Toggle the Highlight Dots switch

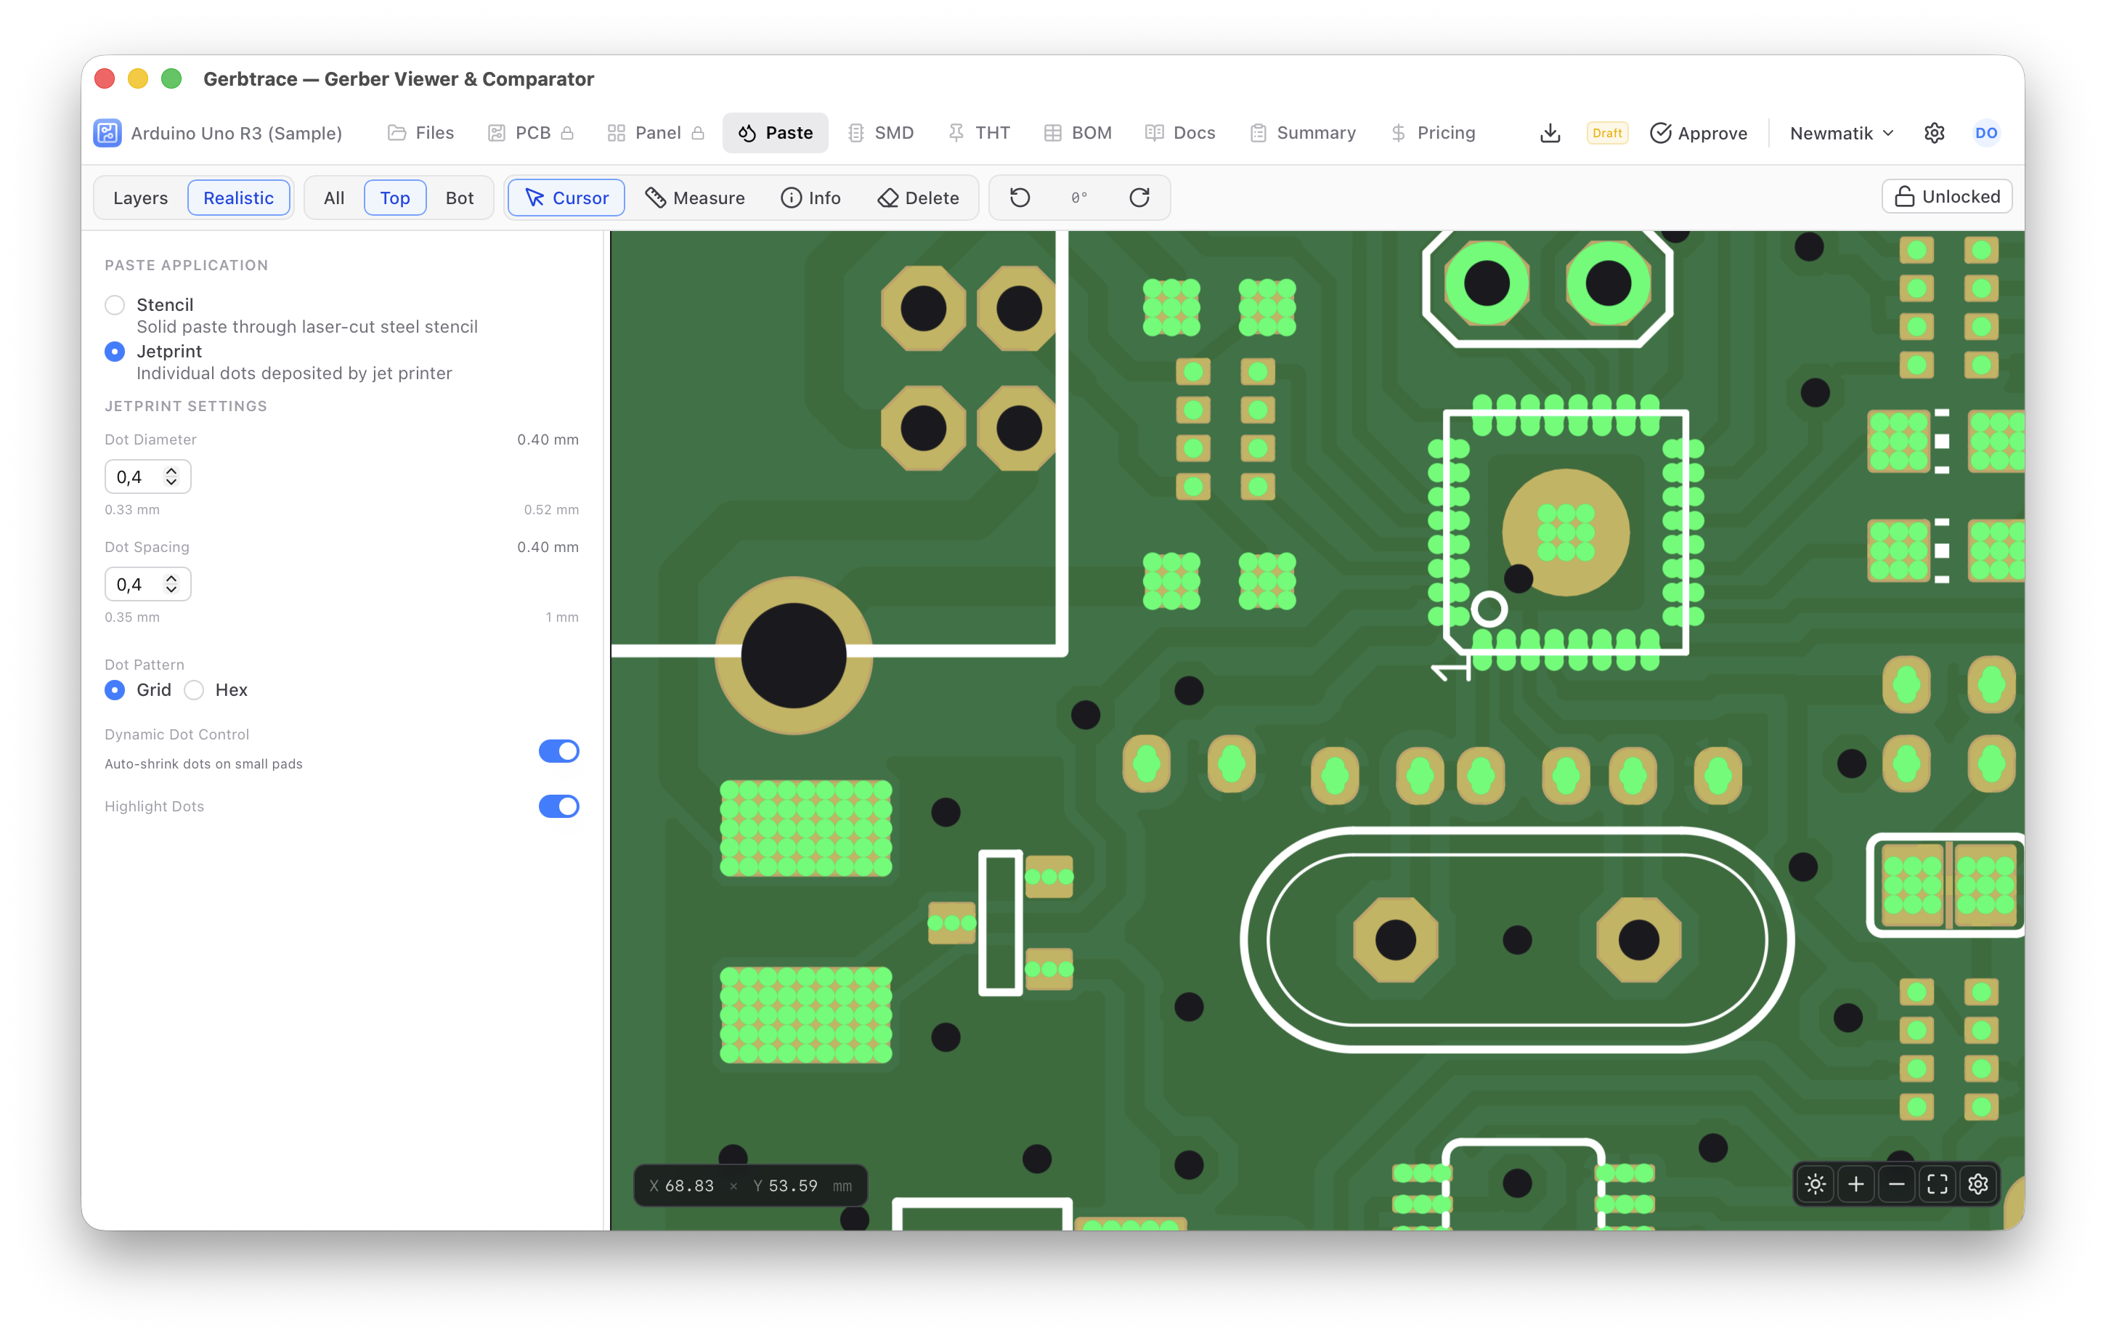[559, 806]
